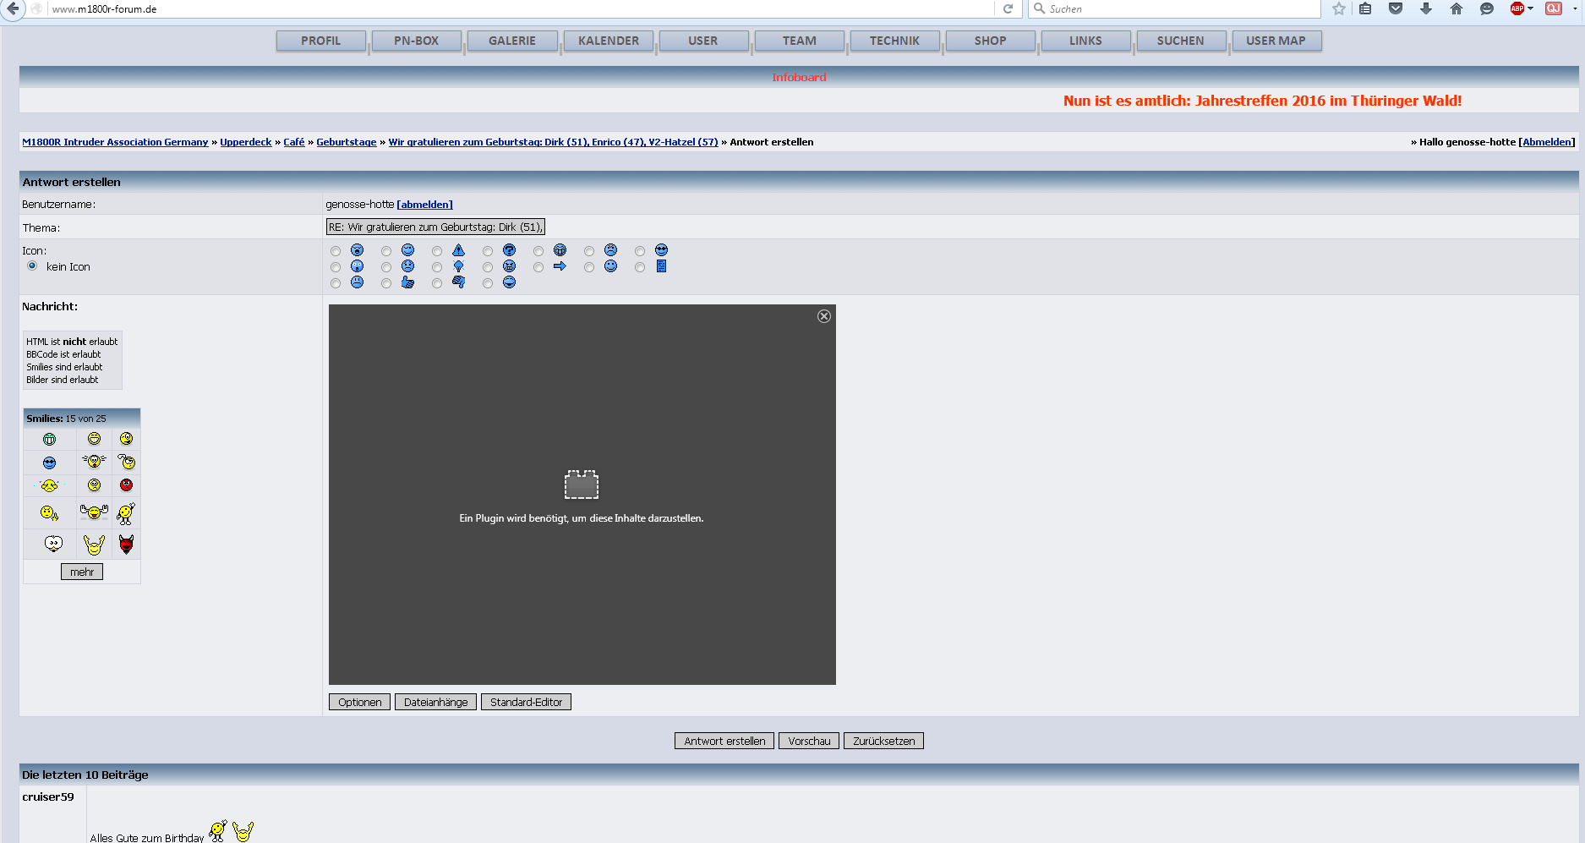1585x843 pixels.
Task: Open the Café breadcrumb link
Action: (294, 142)
